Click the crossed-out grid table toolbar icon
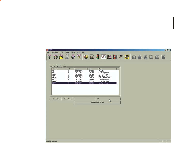Image resolution: width=174 pixels, height=143 pixels. [x=103, y=57]
